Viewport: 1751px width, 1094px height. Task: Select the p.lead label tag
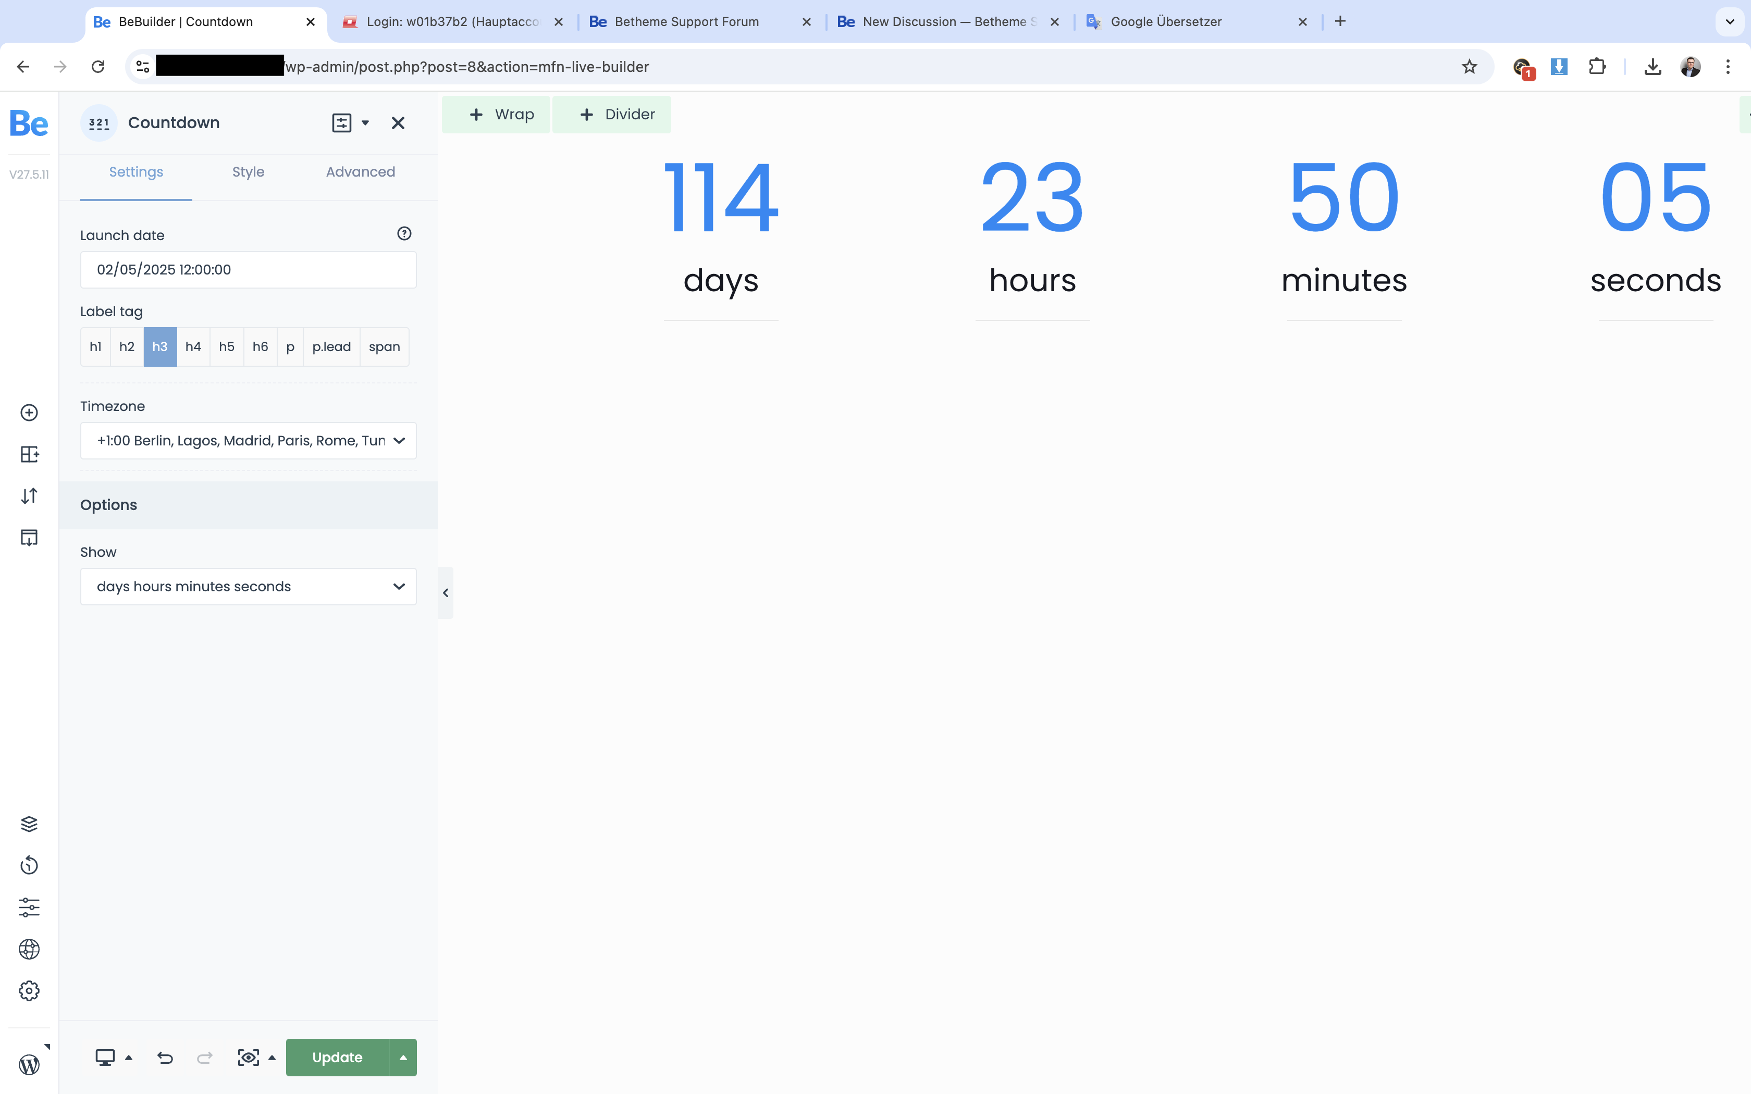pyautogui.click(x=331, y=346)
